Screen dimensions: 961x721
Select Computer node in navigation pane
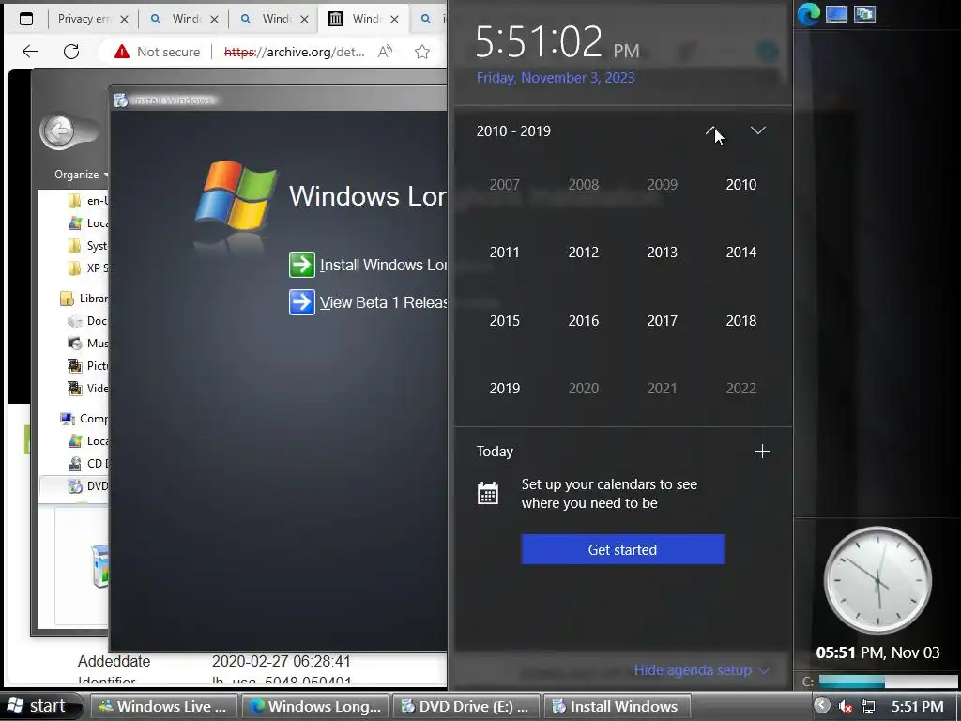[84, 418]
